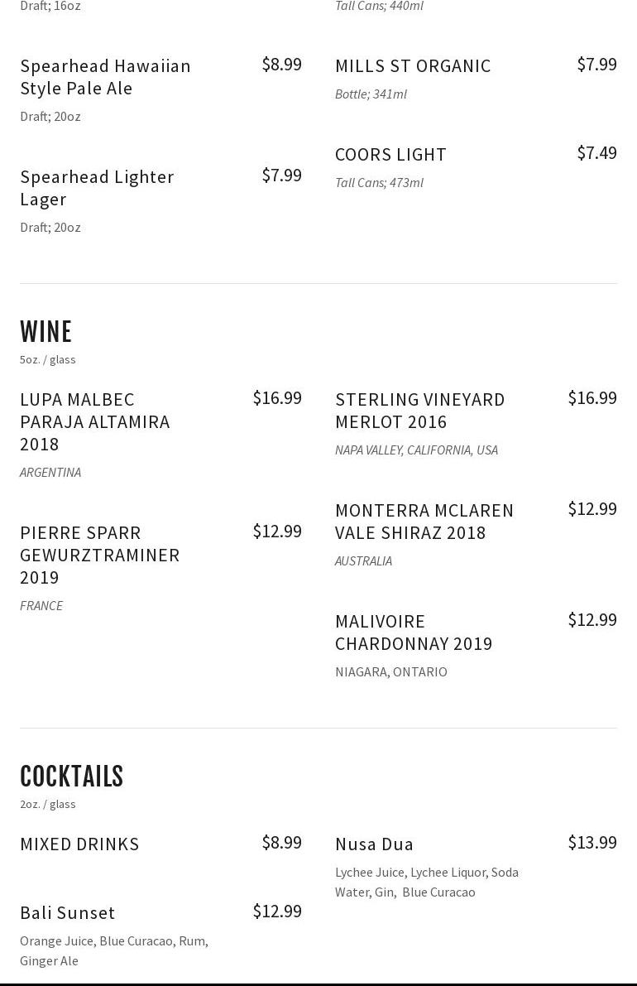Select the Spearhead Lighter Lager menu item
This screenshot has height=986, width=637.
97,187
